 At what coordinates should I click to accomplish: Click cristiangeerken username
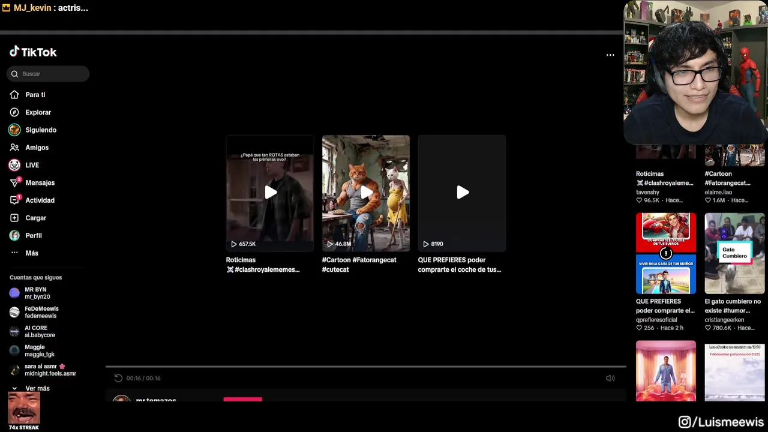724,320
